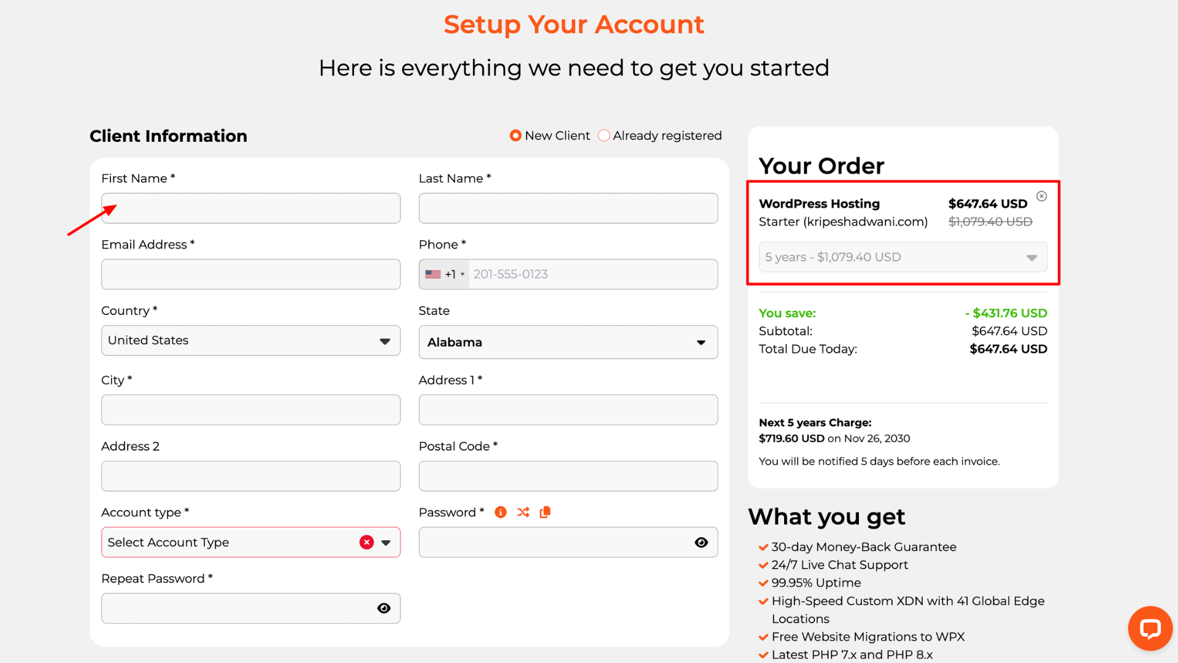This screenshot has height=663, width=1178.
Task: Select the Already registered radio option
Action: tap(604, 136)
